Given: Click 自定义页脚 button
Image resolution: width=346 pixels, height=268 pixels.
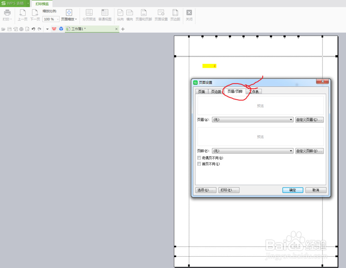Looking at the screenshot, I should (309, 151).
